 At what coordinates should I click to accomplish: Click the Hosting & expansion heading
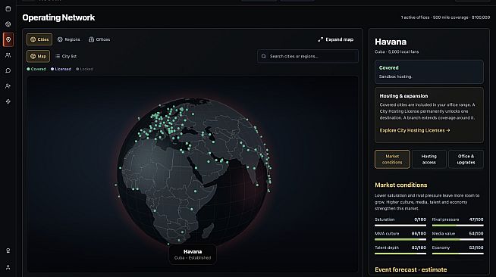403,96
